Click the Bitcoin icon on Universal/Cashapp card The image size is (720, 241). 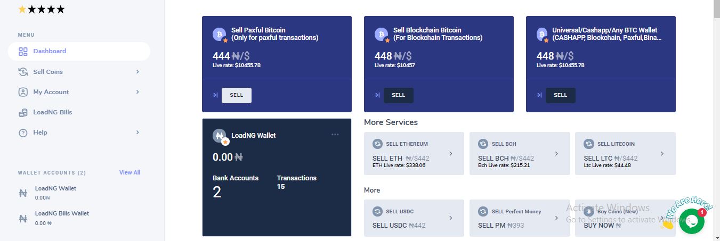pos(543,35)
